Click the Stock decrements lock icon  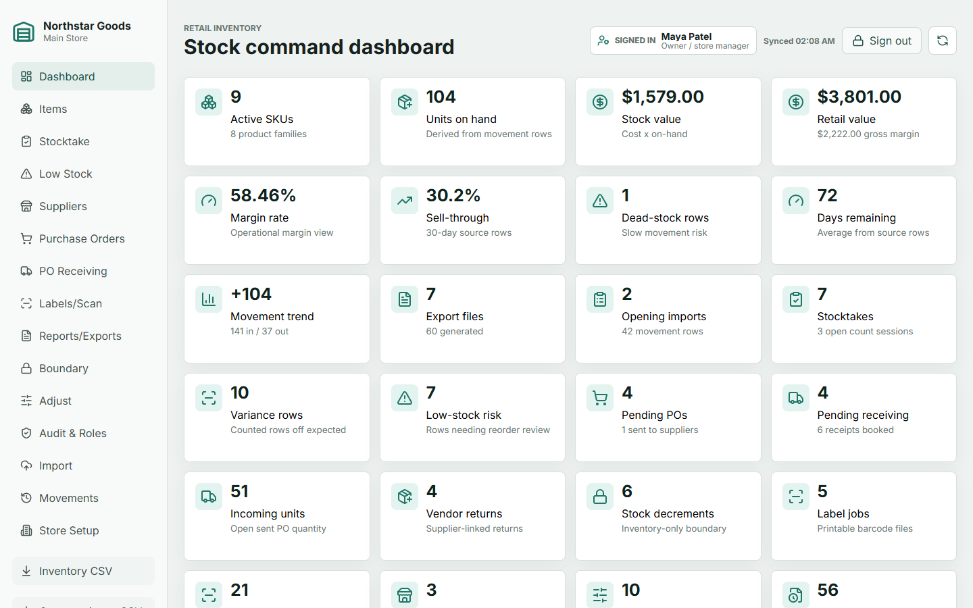600,497
